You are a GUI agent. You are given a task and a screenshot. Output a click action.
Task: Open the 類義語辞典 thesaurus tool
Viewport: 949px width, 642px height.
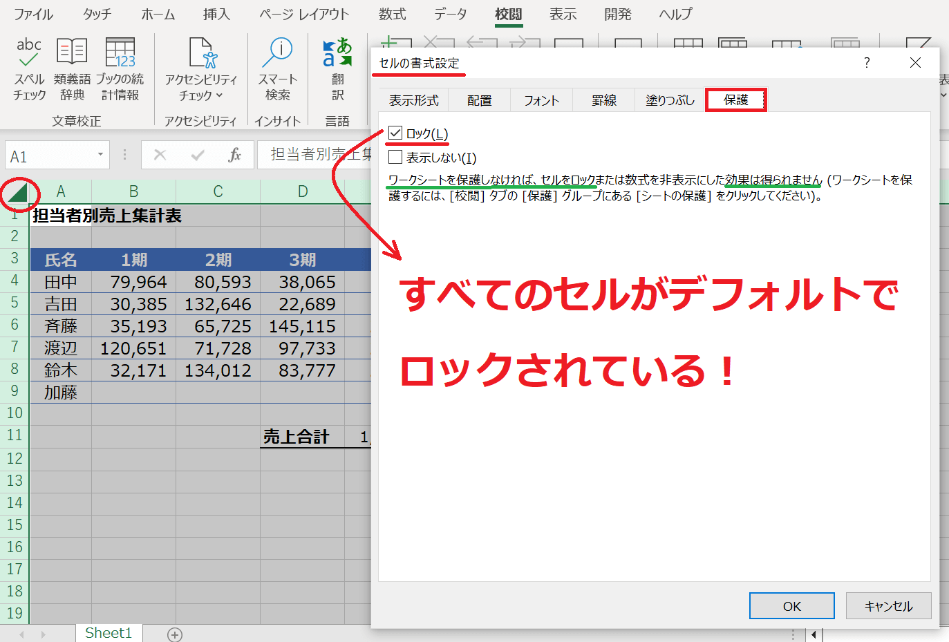pos(72,69)
